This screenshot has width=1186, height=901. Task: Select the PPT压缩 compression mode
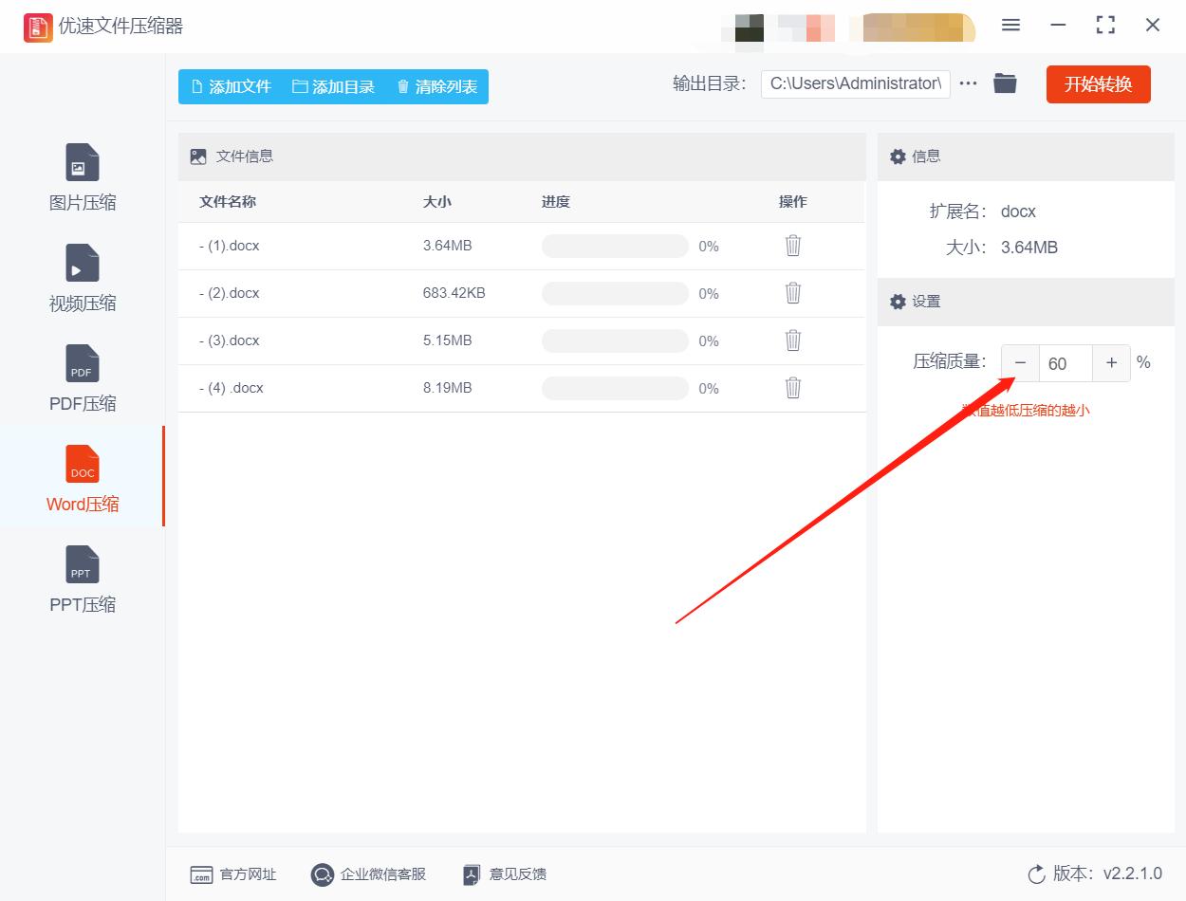coord(82,580)
